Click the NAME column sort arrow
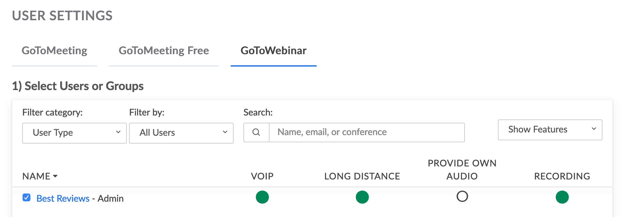 tap(55, 177)
